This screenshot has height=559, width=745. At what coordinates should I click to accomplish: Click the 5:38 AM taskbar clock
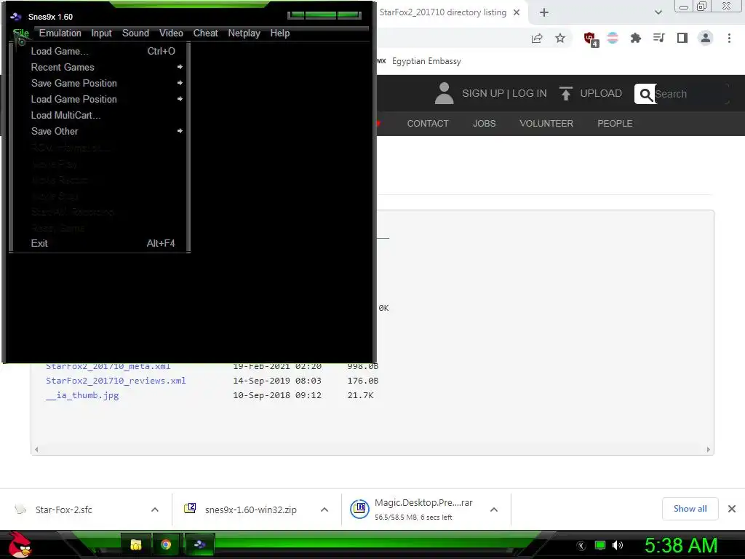[681, 545]
